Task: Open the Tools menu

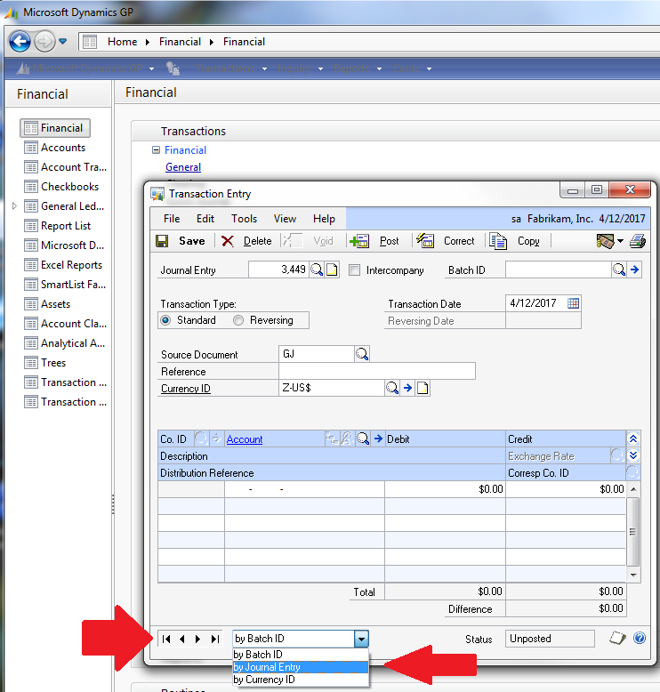Action: point(244,219)
